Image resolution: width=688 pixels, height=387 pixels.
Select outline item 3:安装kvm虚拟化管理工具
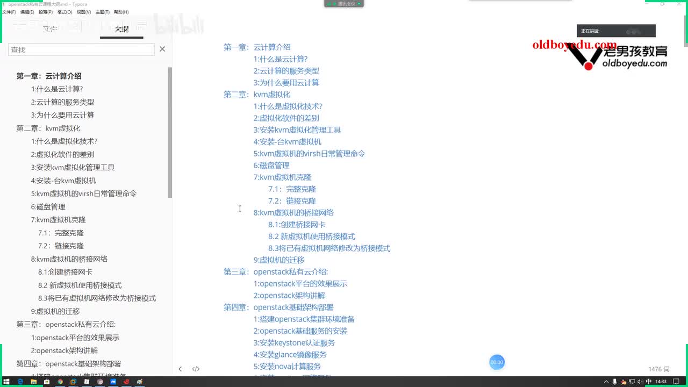pos(73,167)
